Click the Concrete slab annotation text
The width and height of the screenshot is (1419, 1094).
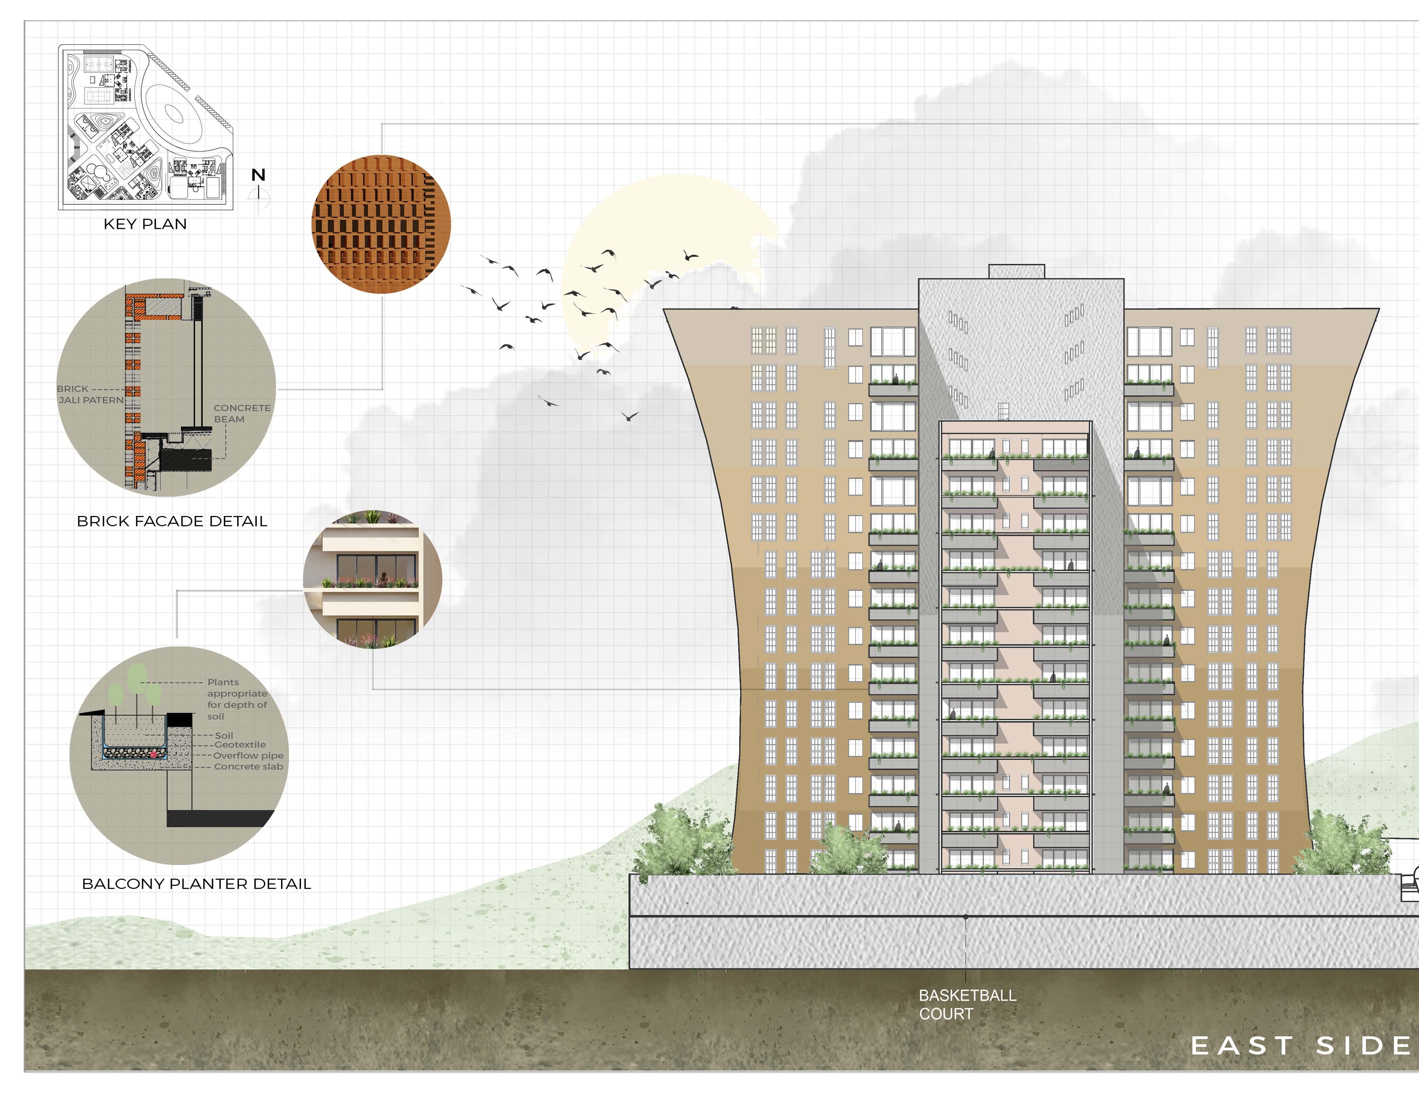tap(248, 767)
